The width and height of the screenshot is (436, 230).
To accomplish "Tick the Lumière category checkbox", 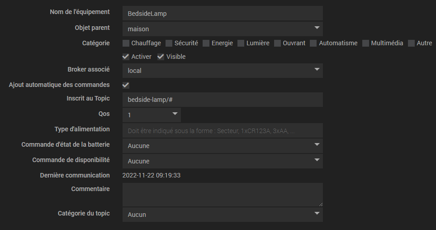I will (x=241, y=43).
